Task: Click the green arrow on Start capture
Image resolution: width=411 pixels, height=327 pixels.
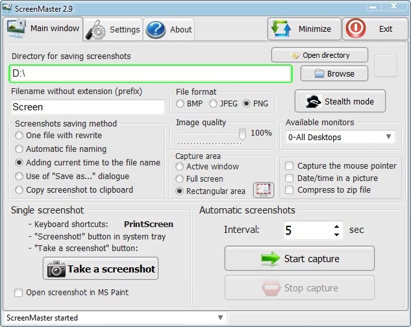Action: coord(271,258)
